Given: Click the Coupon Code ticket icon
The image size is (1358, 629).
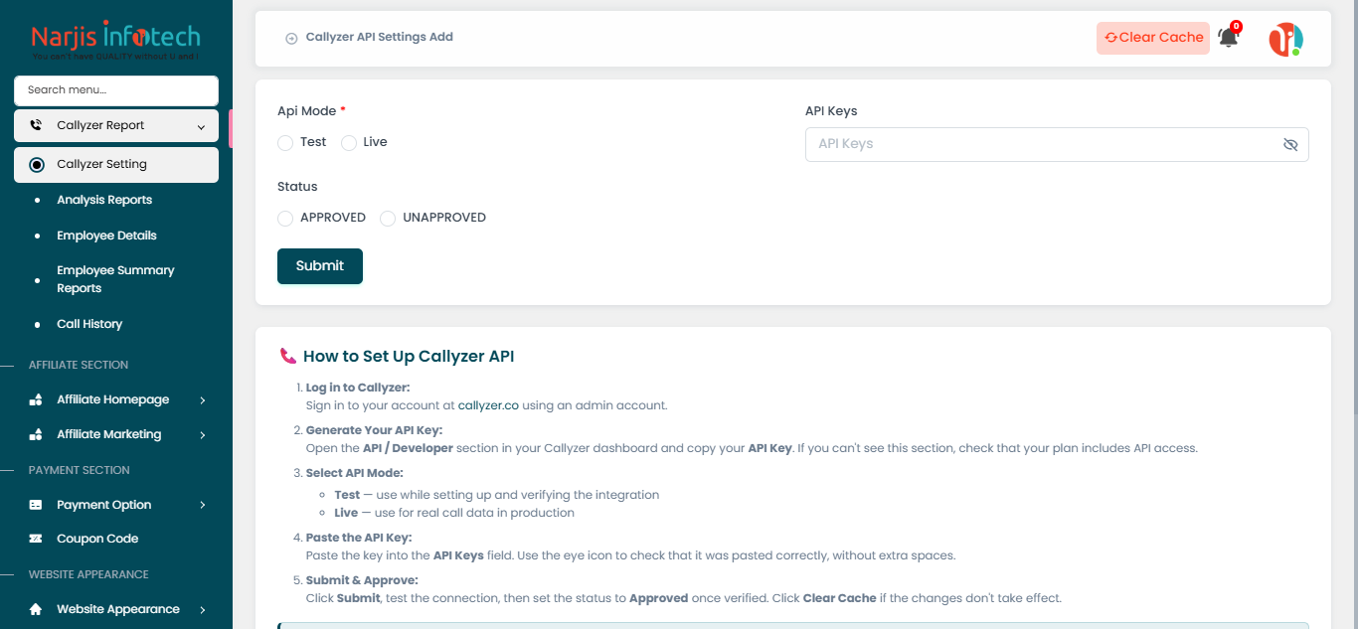Looking at the screenshot, I should click(x=36, y=539).
